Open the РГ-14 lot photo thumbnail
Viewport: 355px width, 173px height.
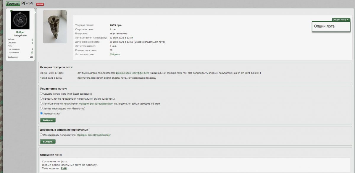pyautogui.click(x=55, y=27)
